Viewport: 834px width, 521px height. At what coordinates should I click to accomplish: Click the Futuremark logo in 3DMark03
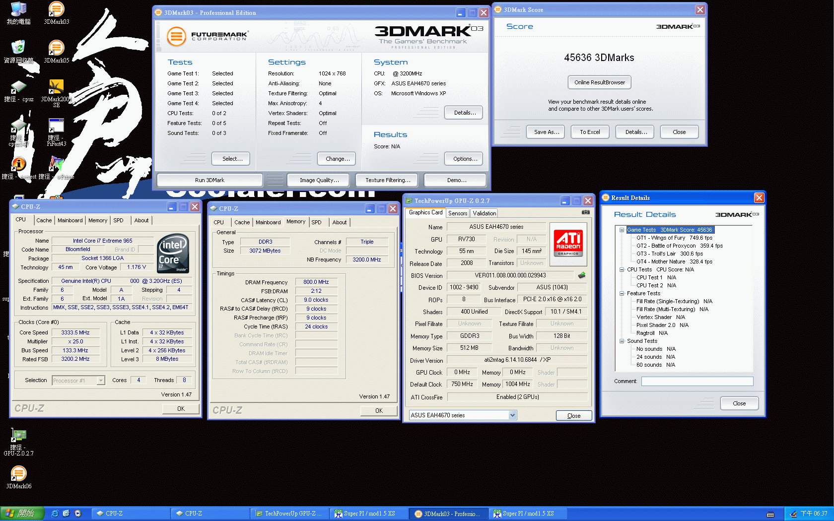click(207, 36)
